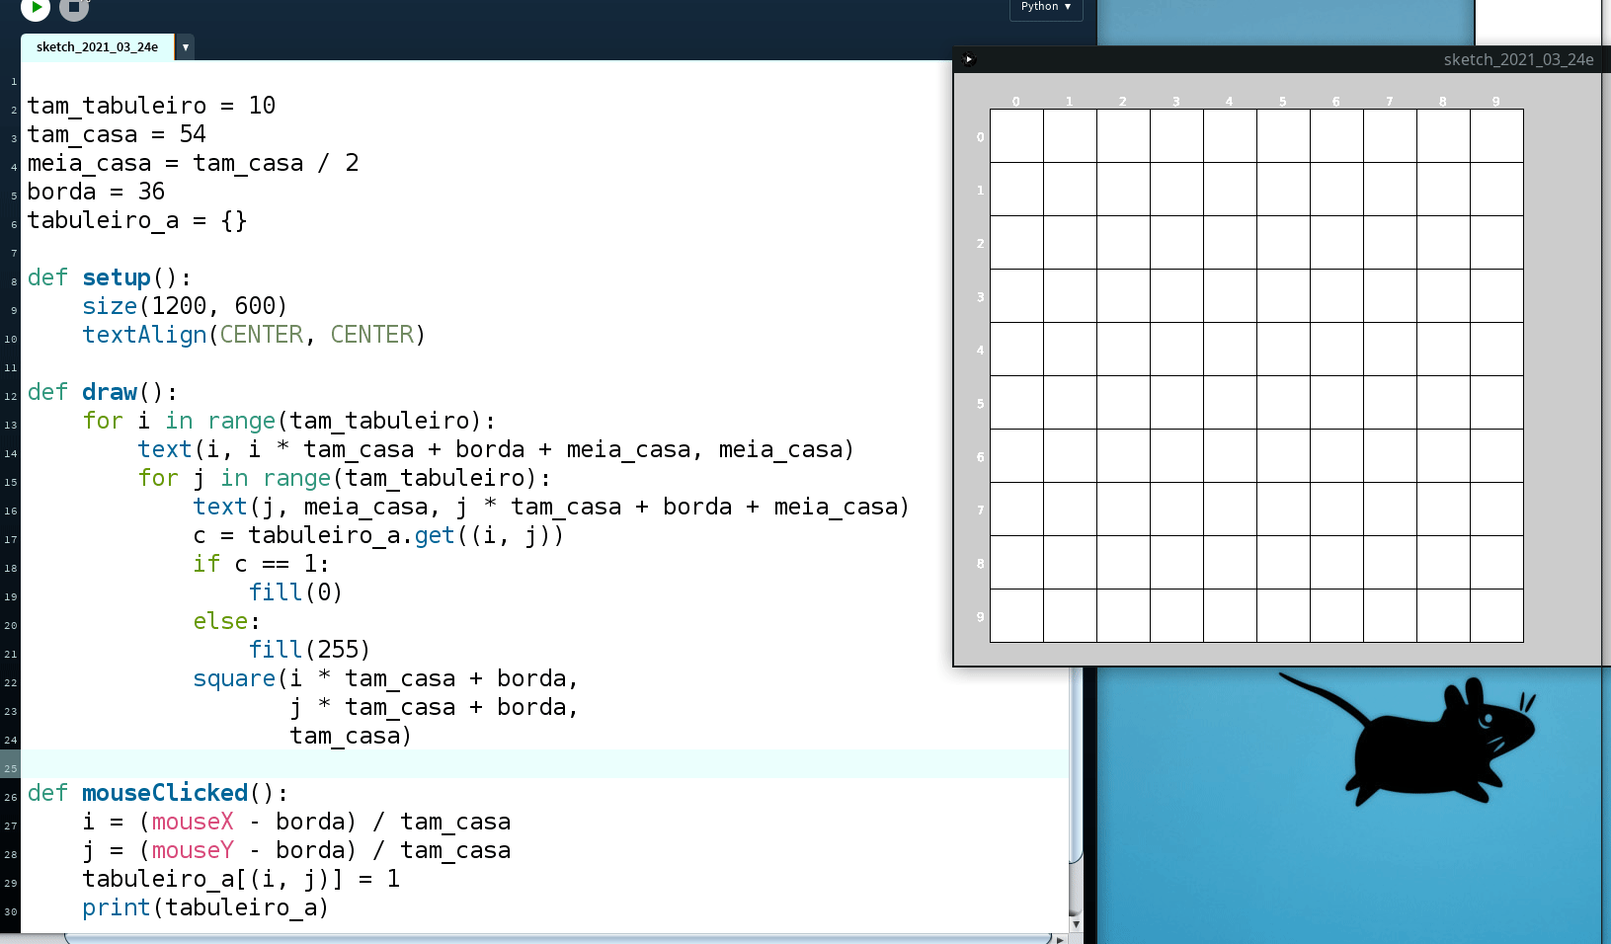Click grid cell at column 0, row 9
The image size is (1611, 944).
[x=1016, y=616]
